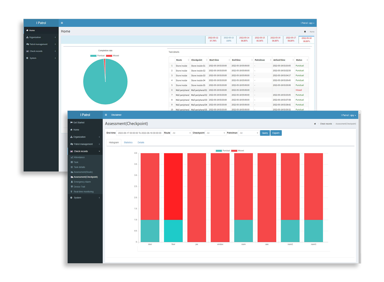Click Get Started flag icon entry

(x=77, y=123)
